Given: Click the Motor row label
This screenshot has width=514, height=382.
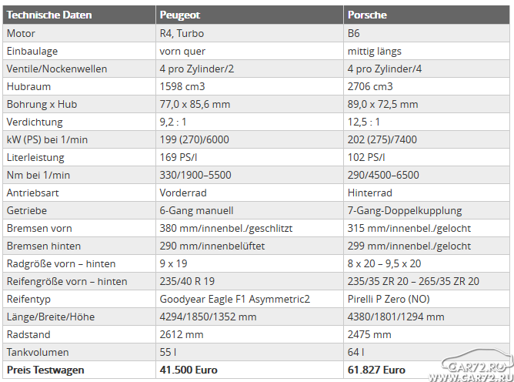Looking at the screenshot, I should (21, 33).
